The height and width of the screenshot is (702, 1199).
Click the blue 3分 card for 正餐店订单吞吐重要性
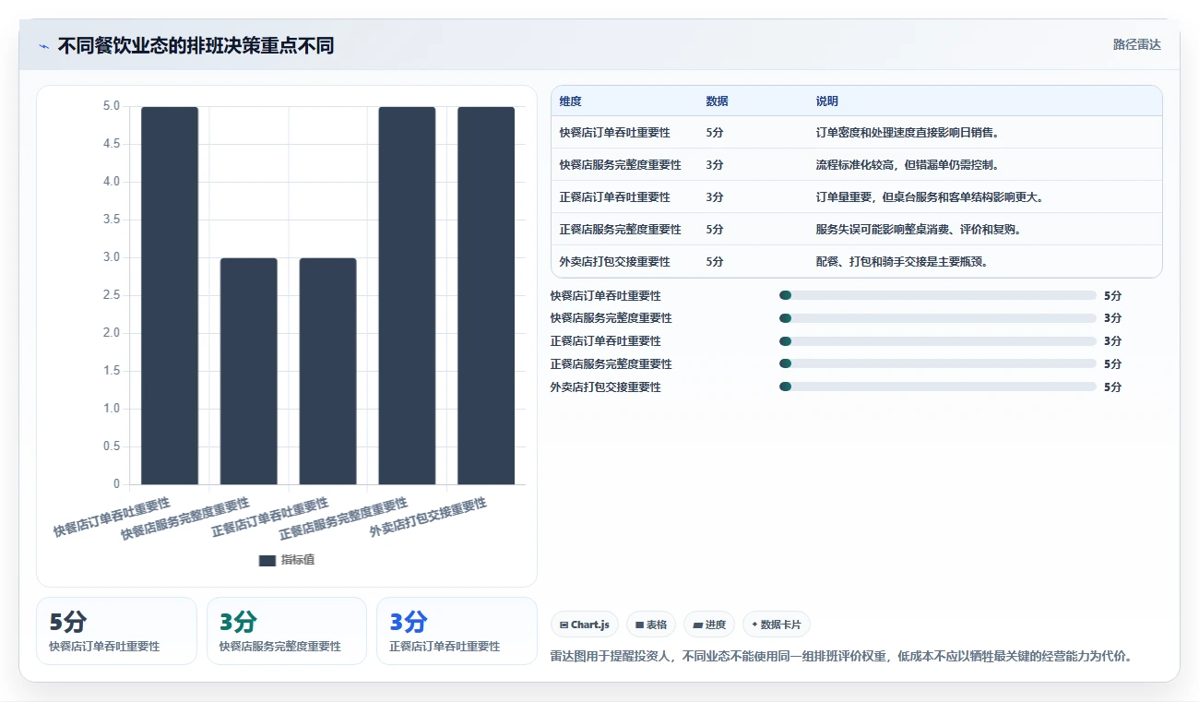457,631
